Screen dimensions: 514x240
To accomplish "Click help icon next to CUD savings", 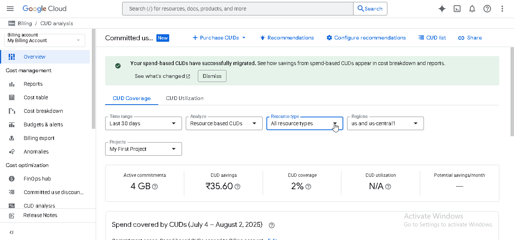I will point(237,187).
